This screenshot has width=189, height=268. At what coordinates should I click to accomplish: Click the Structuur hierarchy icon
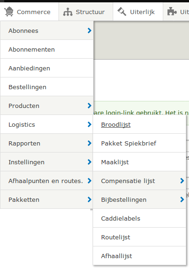pos(68,12)
